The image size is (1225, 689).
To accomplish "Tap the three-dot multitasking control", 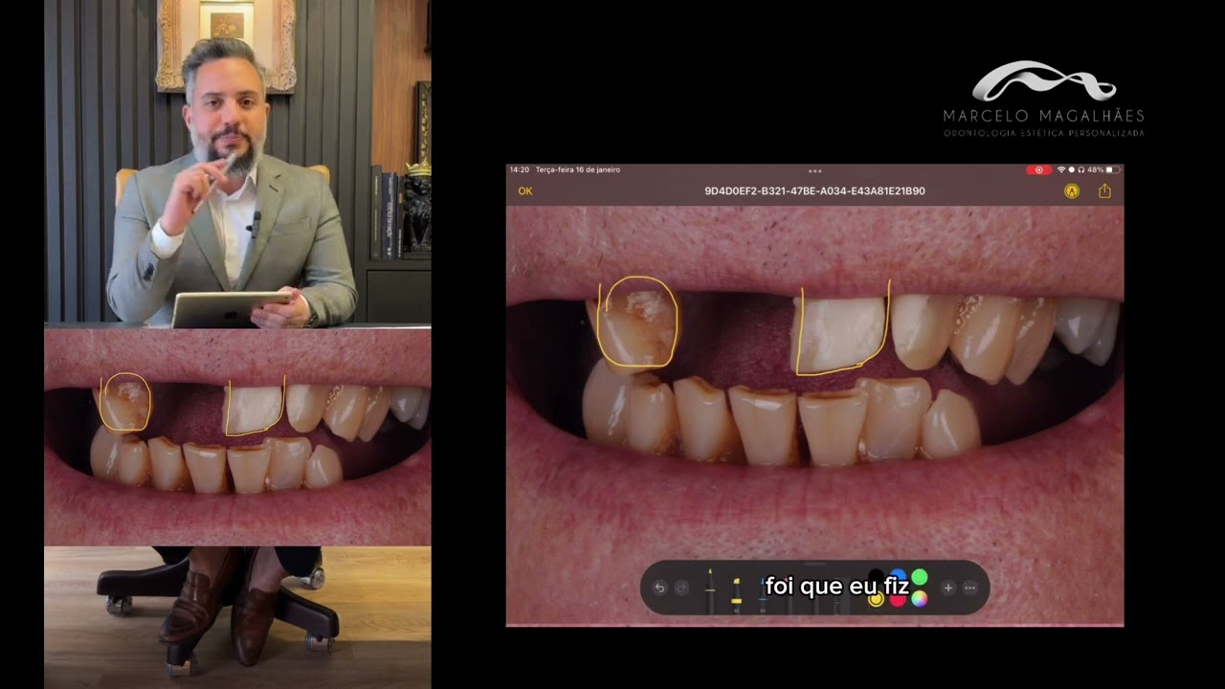I will tap(815, 171).
